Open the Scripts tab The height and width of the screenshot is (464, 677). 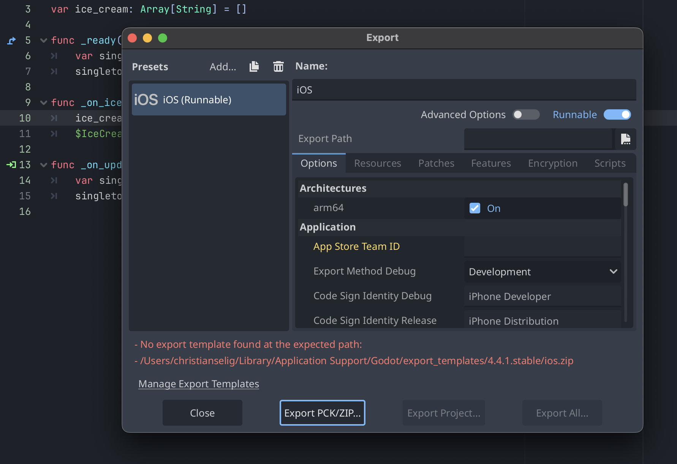pos(610,163)
